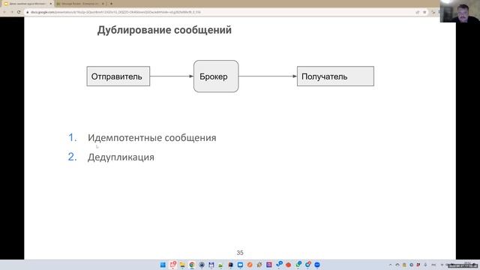Reload the presentation page
The image size is (480, 270).
[x=19, y=12]
